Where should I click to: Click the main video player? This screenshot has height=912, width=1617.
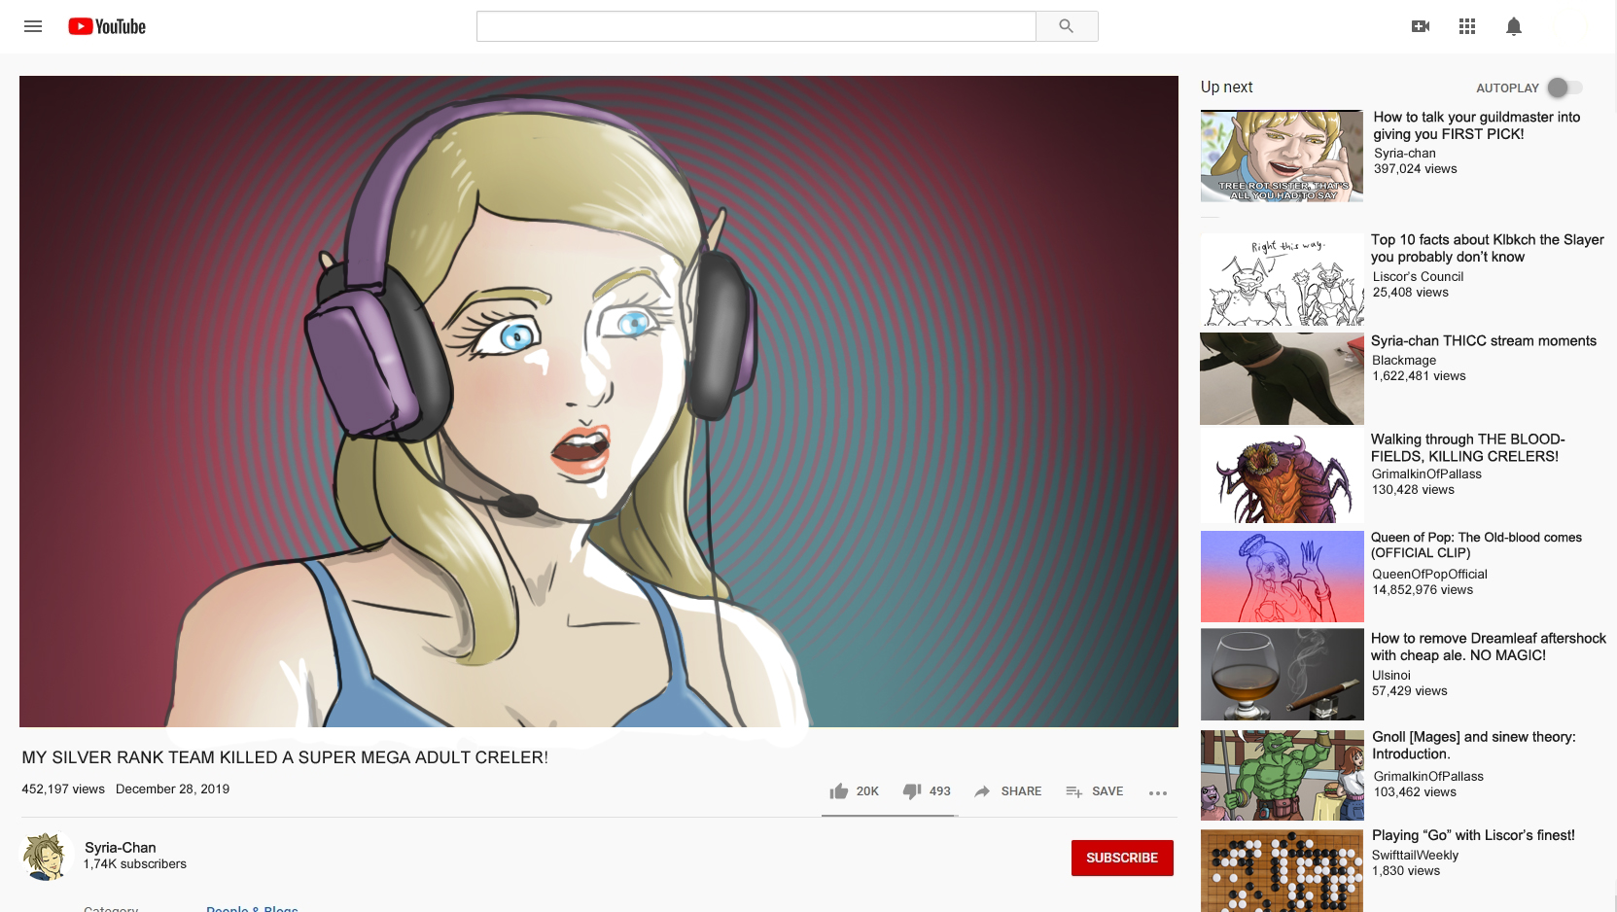coord(598,401)
